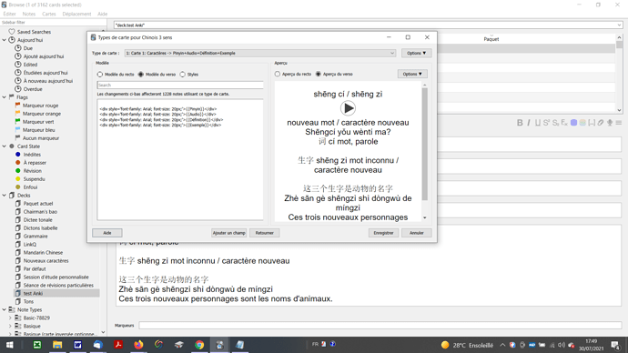
Task: Open editor more-options hamburger icon
Action: [619, 123]
